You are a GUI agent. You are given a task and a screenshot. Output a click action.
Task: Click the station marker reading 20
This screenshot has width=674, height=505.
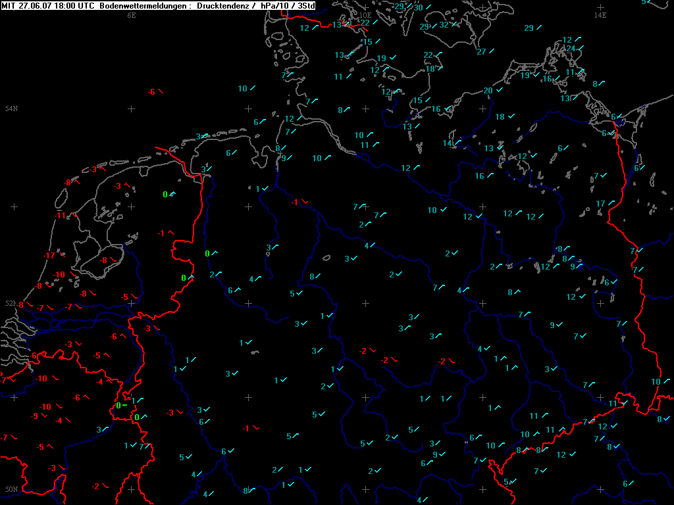pos(488,91)
